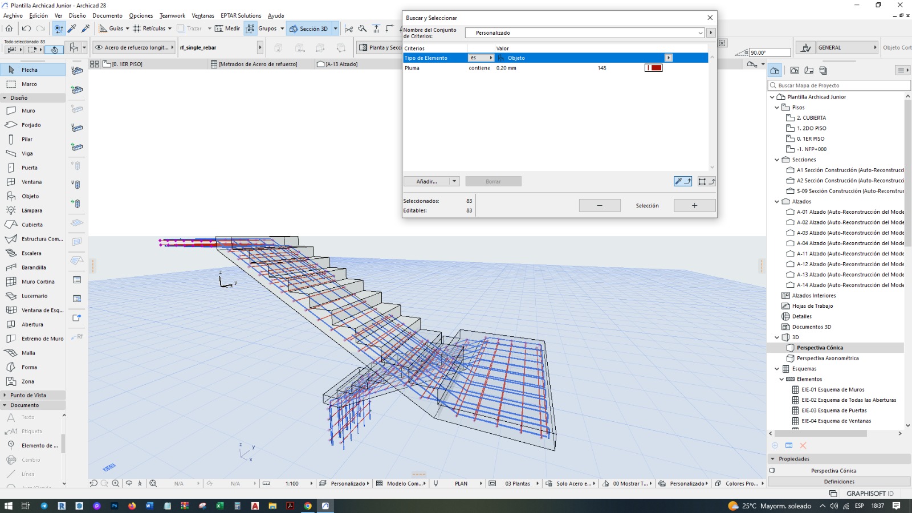Image resolution: width=912 pixels, height=513 pixels.
Task: Pick the Abertura opening tool
Action: pyautogui.click(x=32, y=324)
